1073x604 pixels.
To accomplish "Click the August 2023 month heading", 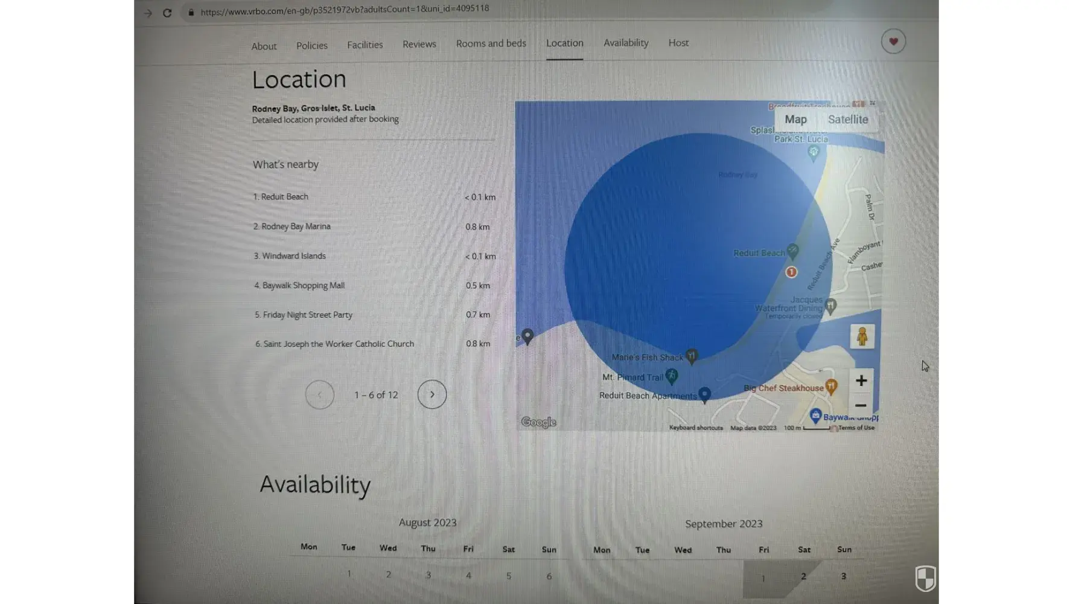I will pyautogui.click(x=428, y=522).
